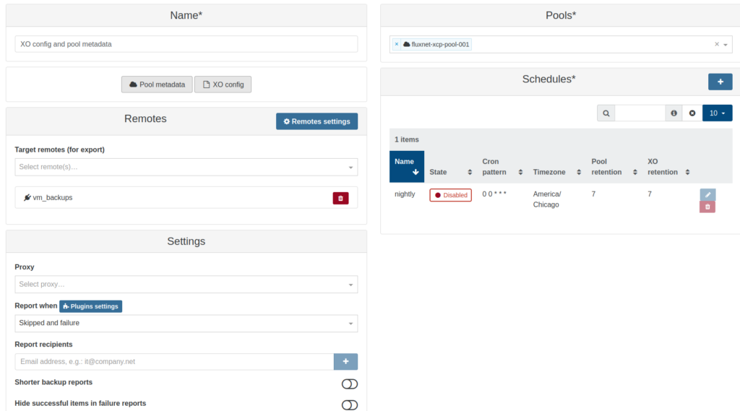Toggle the Pool metadata mode button
Image resolution: width=740 pixels, height=411 pixels.
(x=156, y=85)
